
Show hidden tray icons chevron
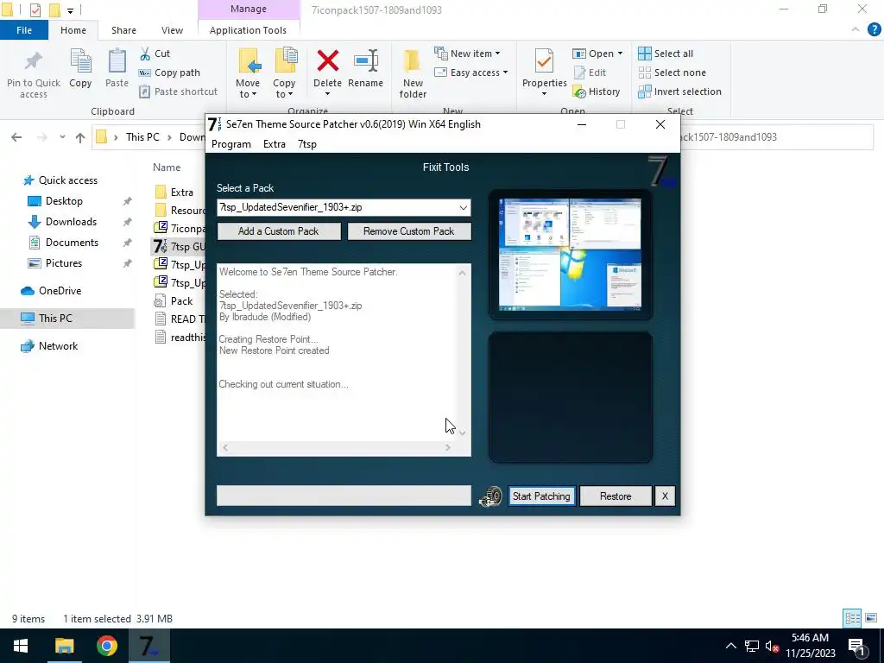(730, 646)
